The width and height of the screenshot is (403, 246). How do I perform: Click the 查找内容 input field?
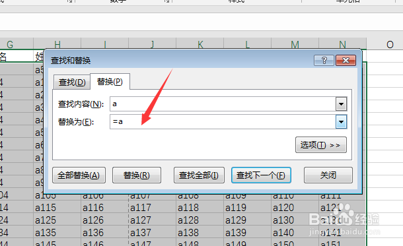click(223, 104)
